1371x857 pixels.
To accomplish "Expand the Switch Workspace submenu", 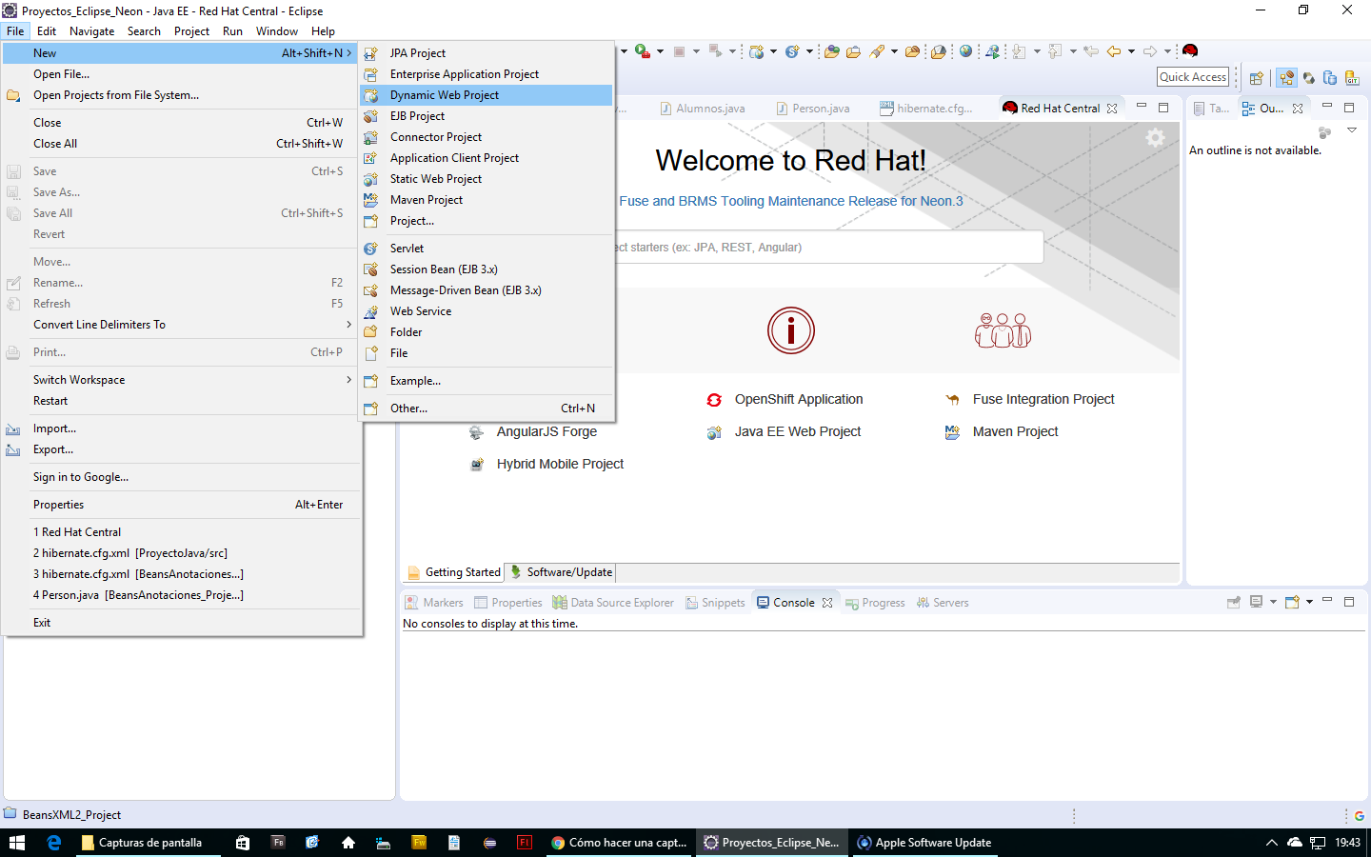I will click(x=183, y=380).
